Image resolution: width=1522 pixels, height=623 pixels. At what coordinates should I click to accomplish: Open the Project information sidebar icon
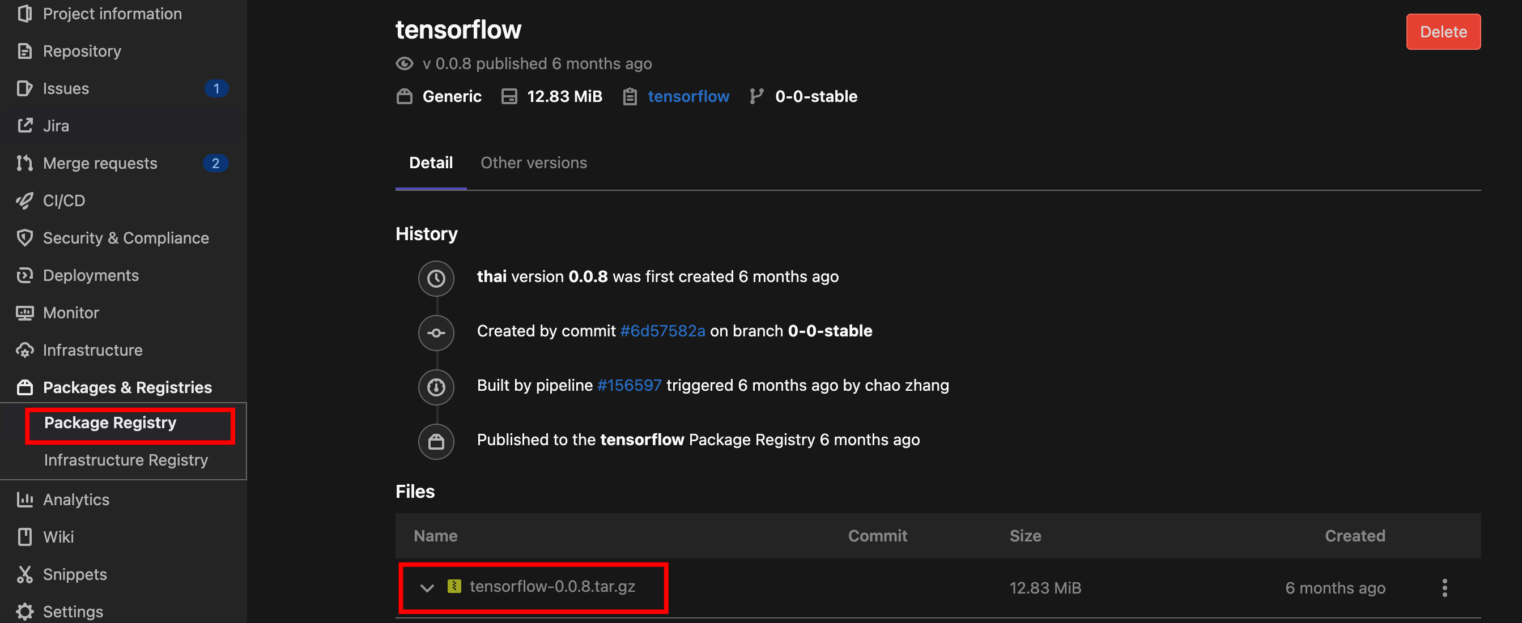[x=24, y=14]
